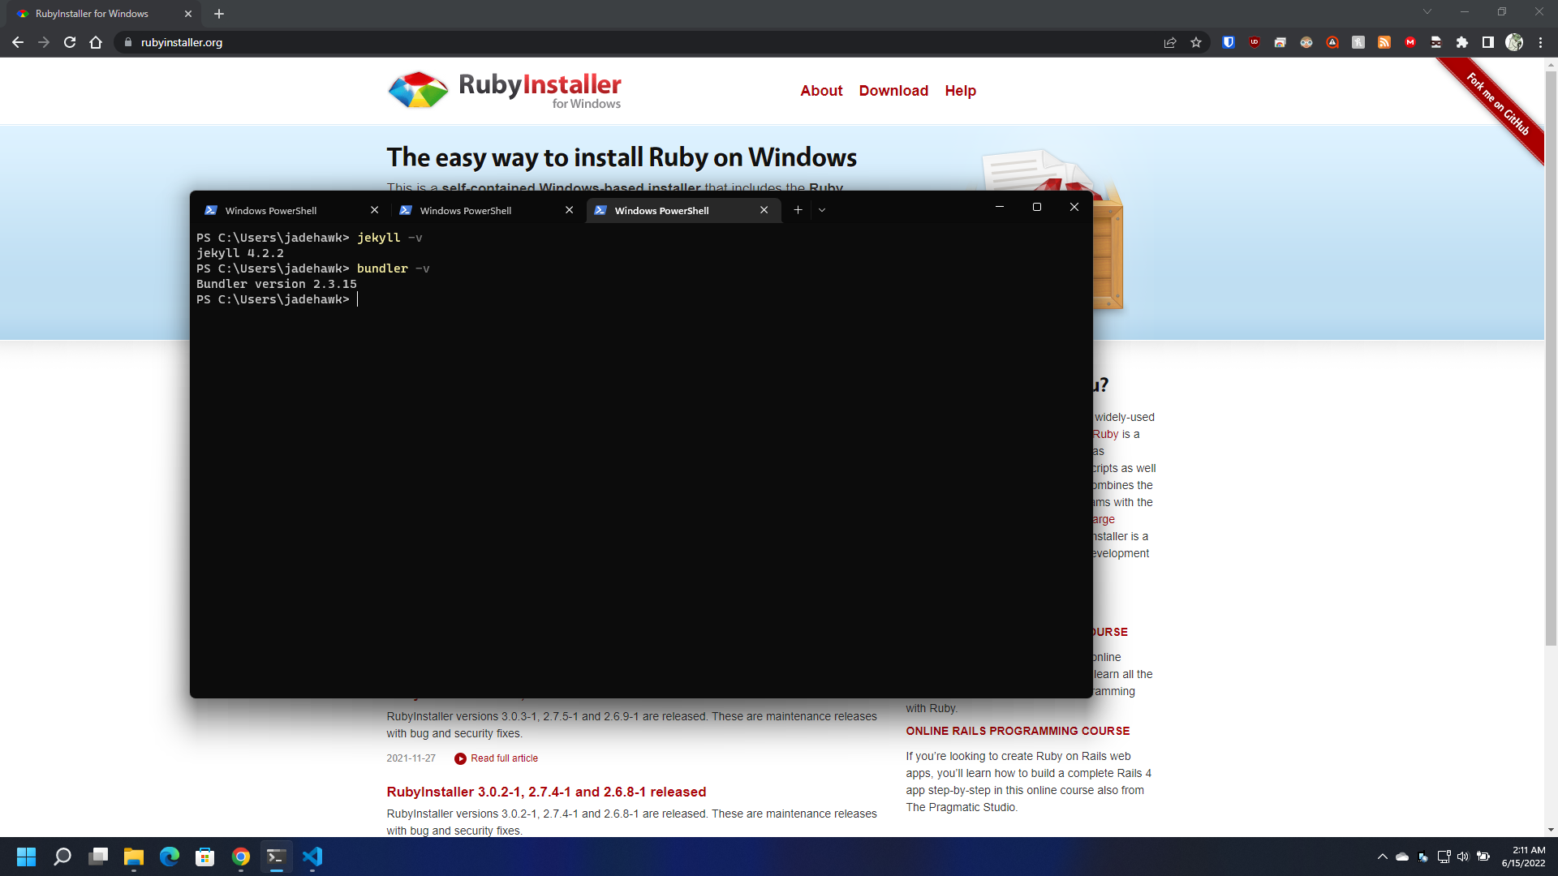Viewport: 1558px width, 876px height.
Task: Click the Windows search taskbar input field
Action: (x=61, y=856)
